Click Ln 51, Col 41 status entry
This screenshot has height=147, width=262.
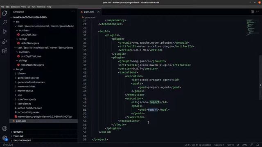tap(198, 145)
